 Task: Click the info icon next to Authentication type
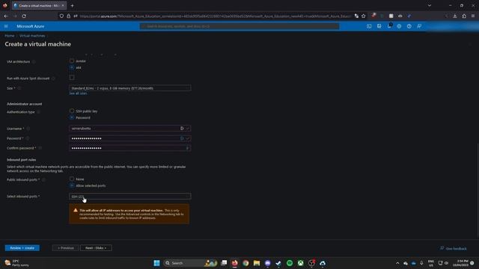tap(38, 112)
